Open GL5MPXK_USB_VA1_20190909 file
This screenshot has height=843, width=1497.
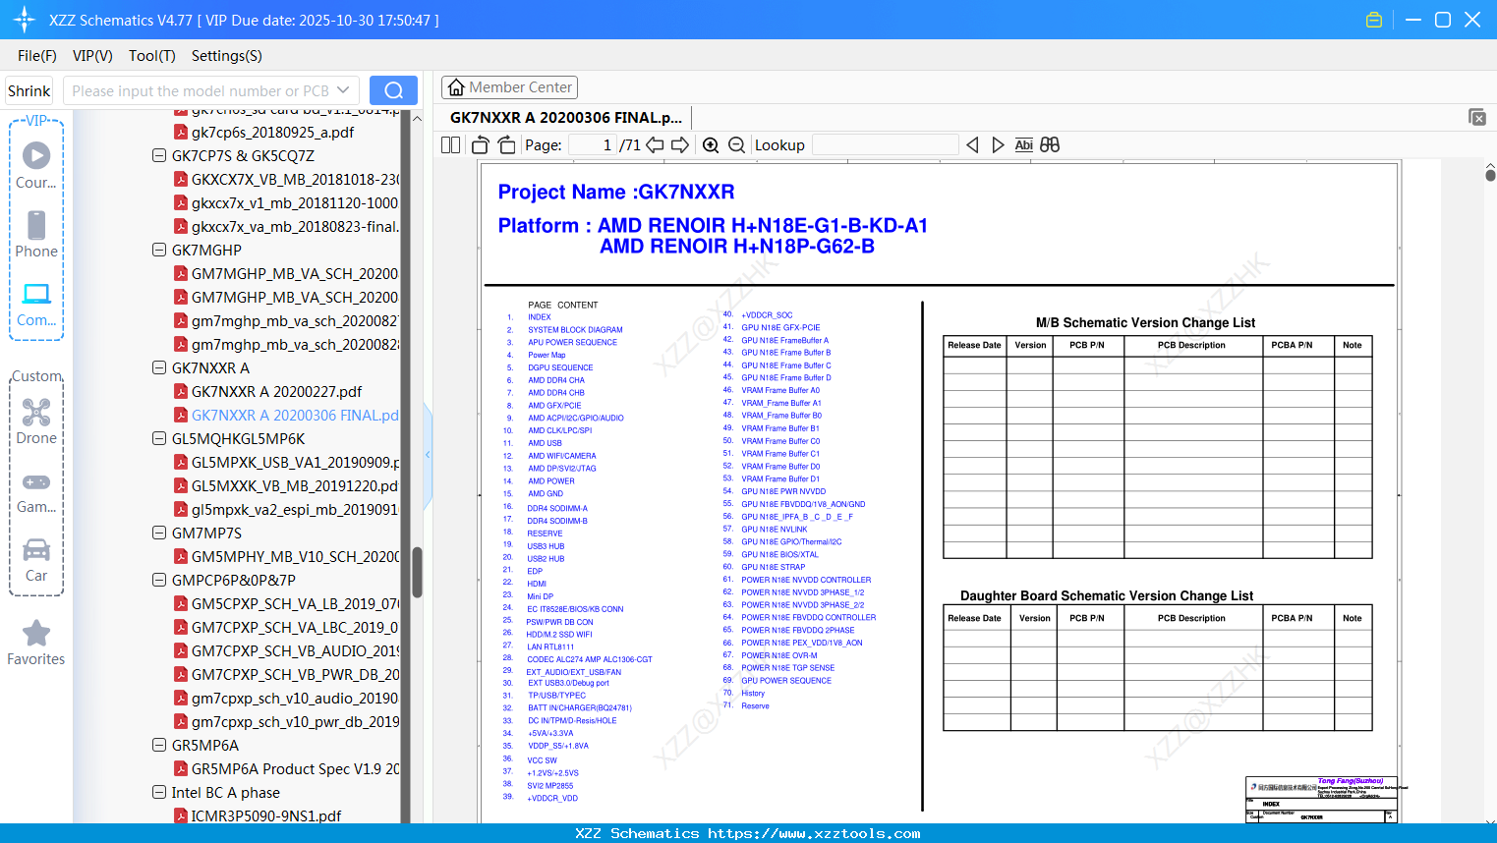click(295, 462)
